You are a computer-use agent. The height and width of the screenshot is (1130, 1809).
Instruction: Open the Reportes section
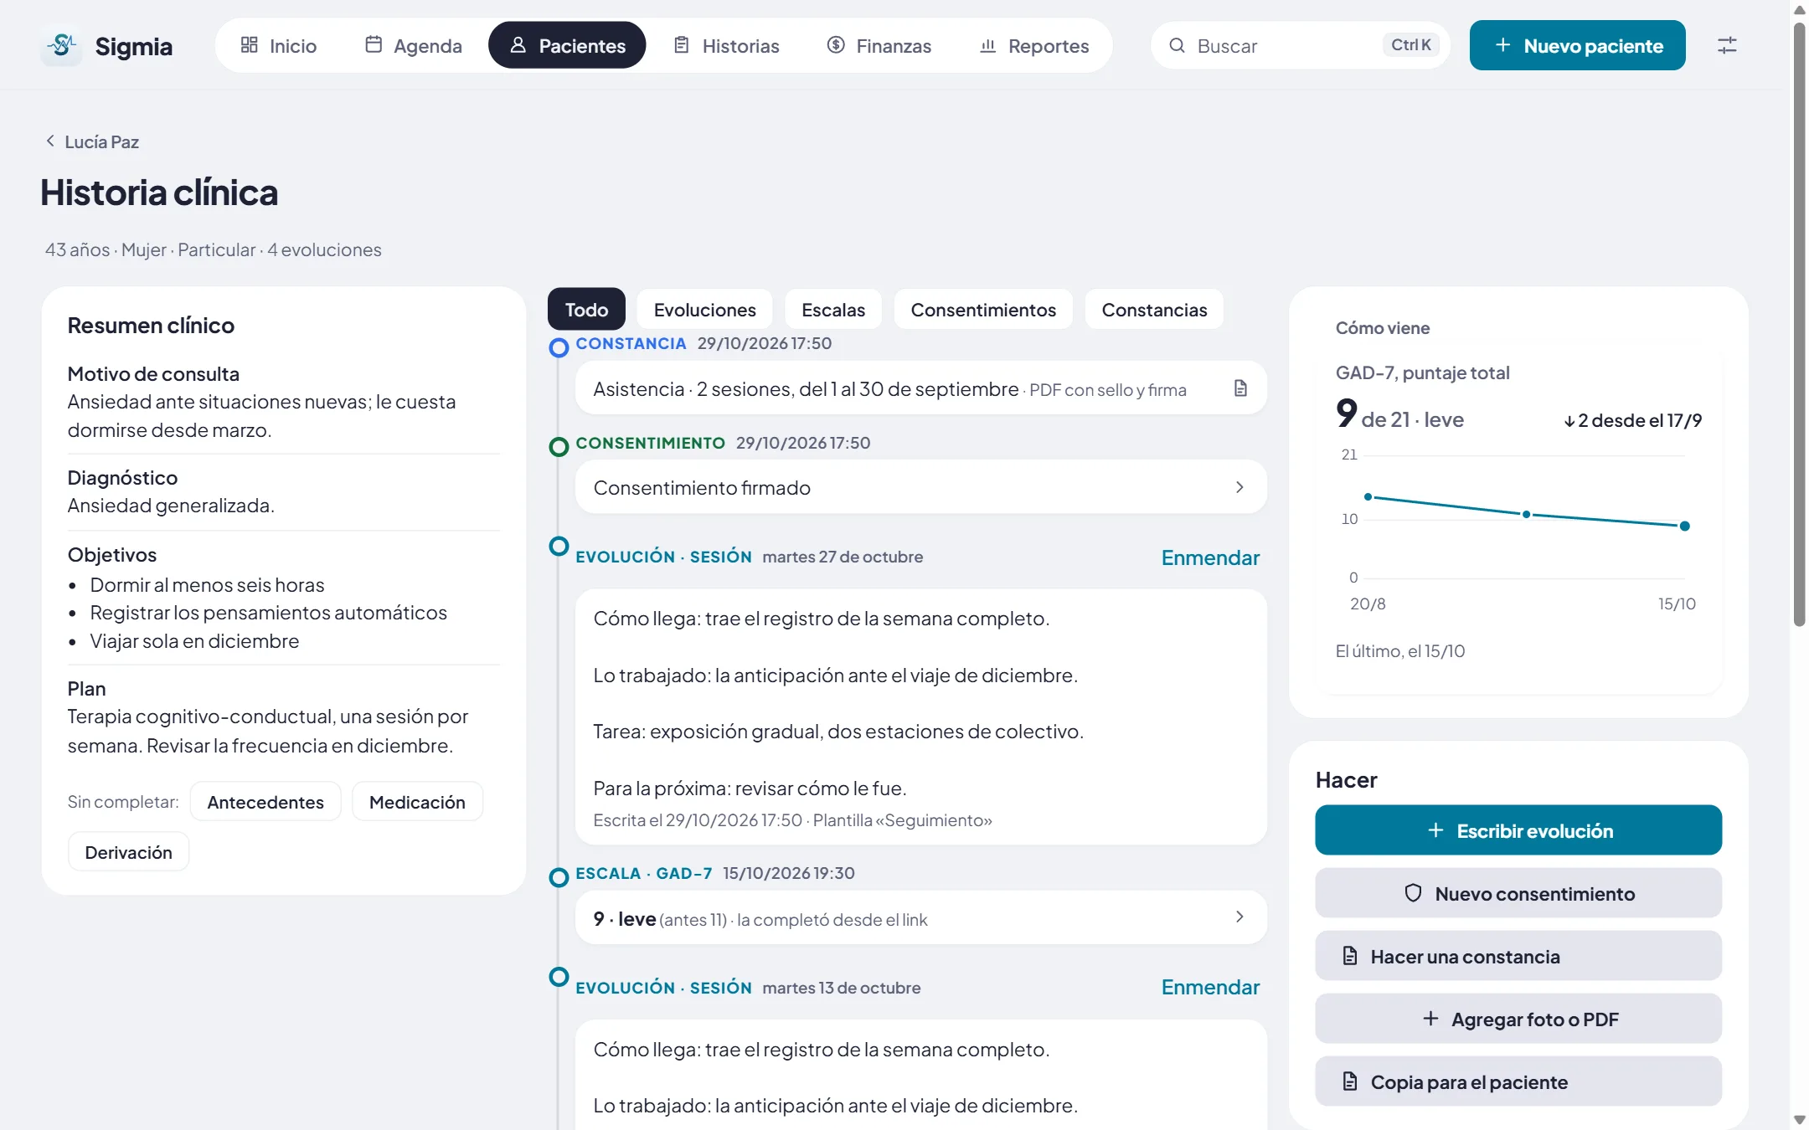[x=1034, y=45]
